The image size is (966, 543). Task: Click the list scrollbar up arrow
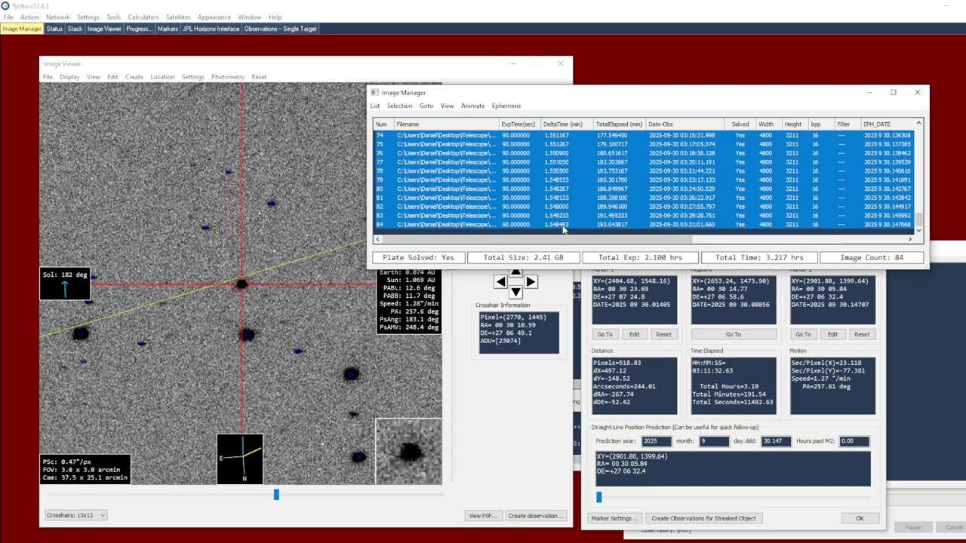click(x=918, y=124)
